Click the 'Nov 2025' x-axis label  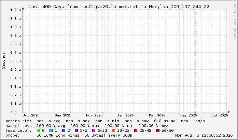pyautogui.click(x=94, y=115)
